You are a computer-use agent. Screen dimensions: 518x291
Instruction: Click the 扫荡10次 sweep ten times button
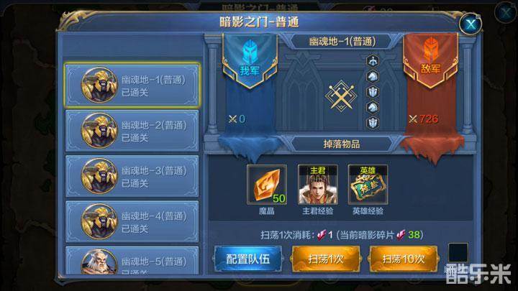pos(404,259)
